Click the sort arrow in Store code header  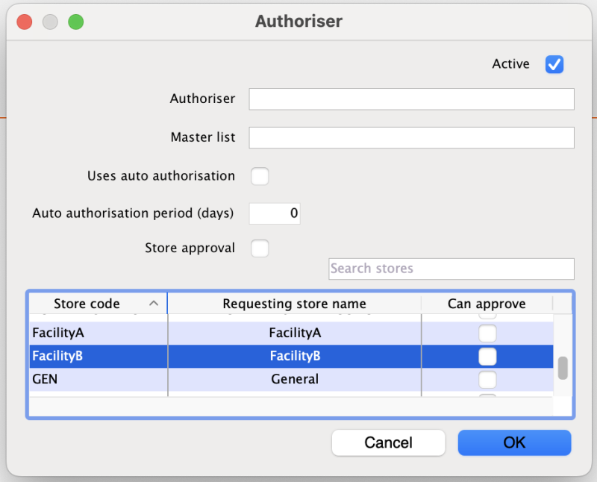(x=154, y=304)
